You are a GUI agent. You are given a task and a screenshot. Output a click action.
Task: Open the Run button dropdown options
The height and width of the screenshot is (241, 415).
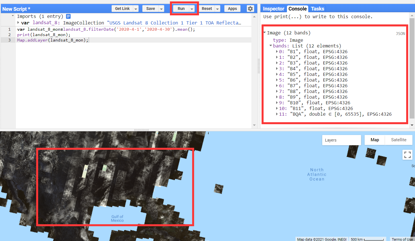click(x=192, y=8)
